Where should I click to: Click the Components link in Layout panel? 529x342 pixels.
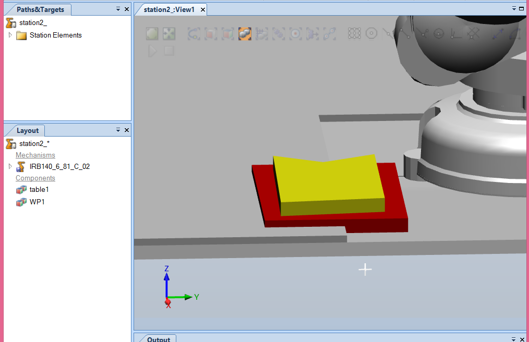pos(35,178)
